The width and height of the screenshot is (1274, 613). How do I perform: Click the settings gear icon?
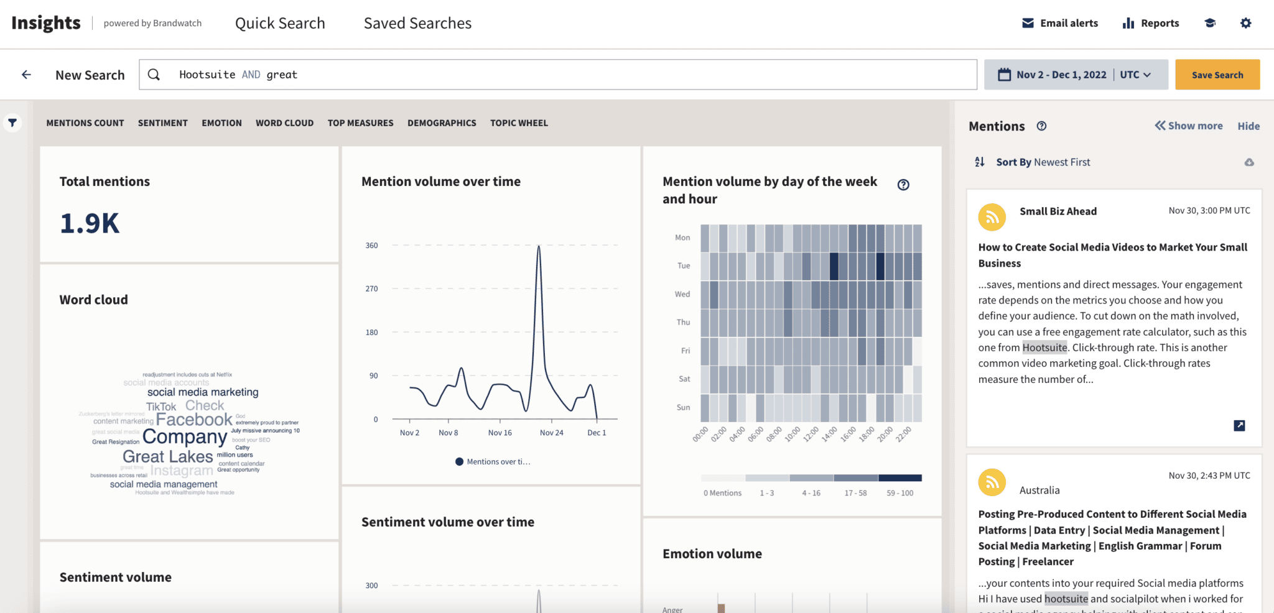(1246, 23)
